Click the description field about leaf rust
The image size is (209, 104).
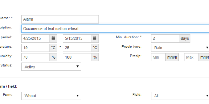coord(115,29)
